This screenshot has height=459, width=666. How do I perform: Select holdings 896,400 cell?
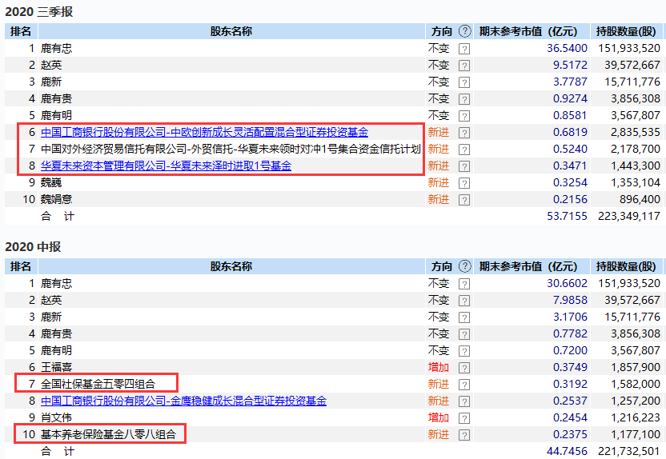click(x=640, y=199)
